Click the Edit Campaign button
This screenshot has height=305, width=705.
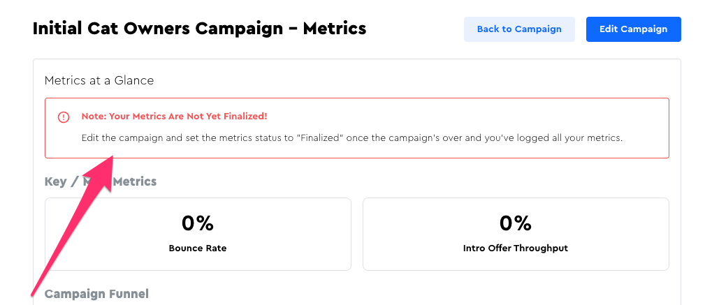[633, 29]
